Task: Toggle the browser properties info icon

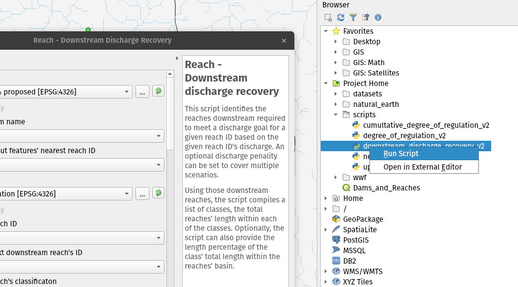Action: [x=378, y=17]
